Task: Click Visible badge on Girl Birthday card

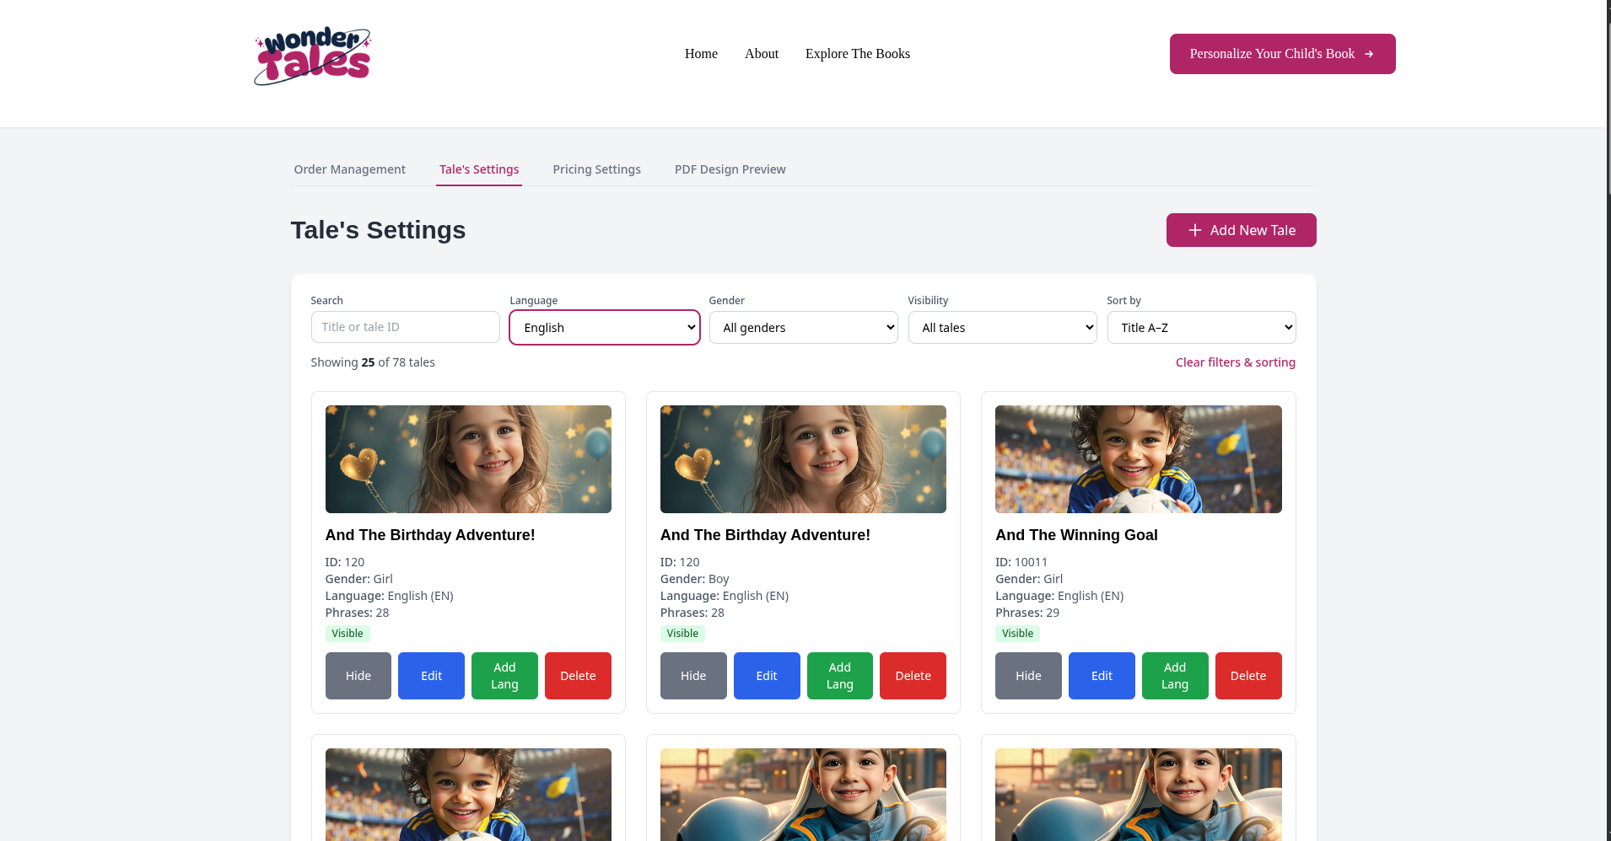Action: coord(348,634)
